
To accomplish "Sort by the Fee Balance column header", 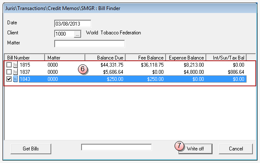I will (x=146, y=57).
